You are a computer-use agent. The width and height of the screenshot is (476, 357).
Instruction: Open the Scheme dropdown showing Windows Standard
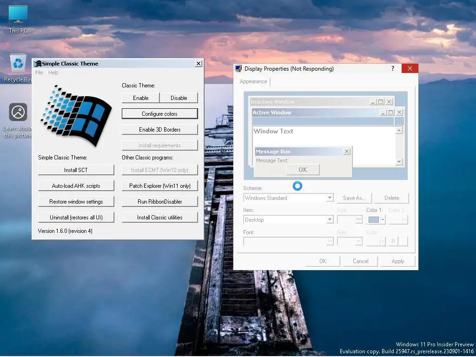click(x=288, y=198)
